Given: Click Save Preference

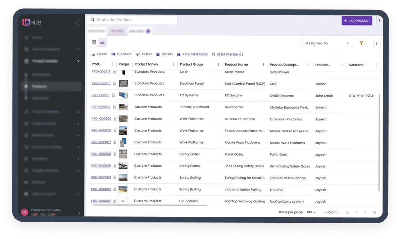Looking at the screenshot, I should (192, 55).
